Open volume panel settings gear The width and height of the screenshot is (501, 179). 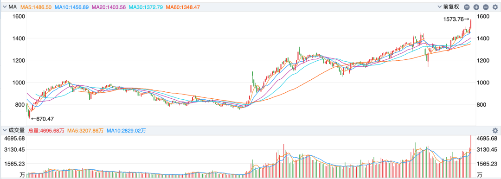(x=495, y=130)
